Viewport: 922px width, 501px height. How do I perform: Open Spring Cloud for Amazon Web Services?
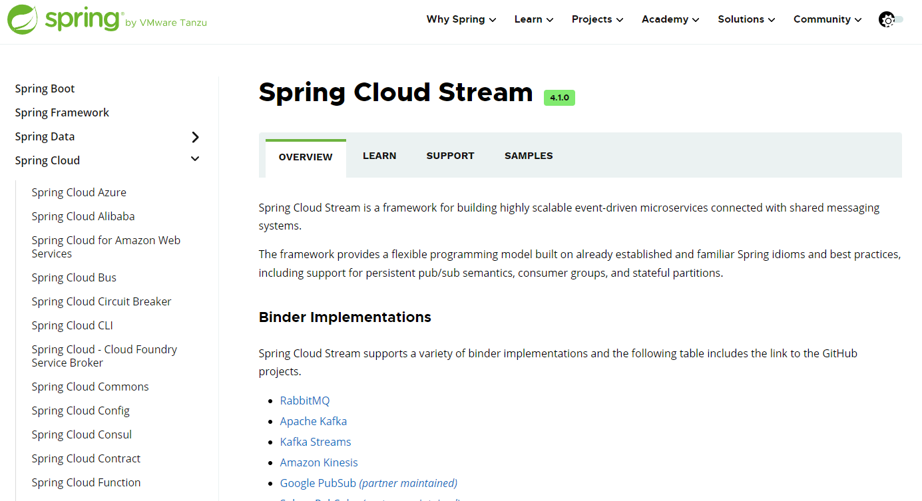coord(106,247)
